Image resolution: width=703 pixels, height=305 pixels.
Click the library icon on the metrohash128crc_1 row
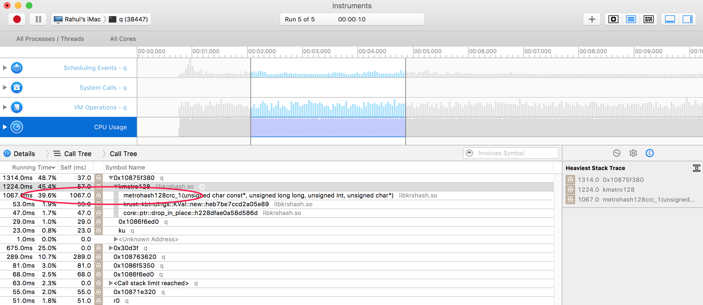(99, 195)
